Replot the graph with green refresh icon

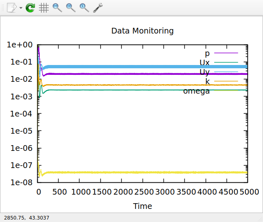(x=30, y=8)
